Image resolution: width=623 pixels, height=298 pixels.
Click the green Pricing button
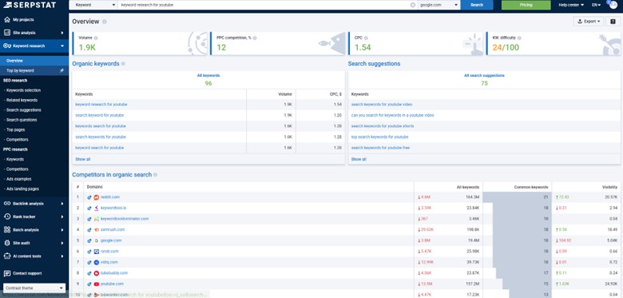click(526, 5)
